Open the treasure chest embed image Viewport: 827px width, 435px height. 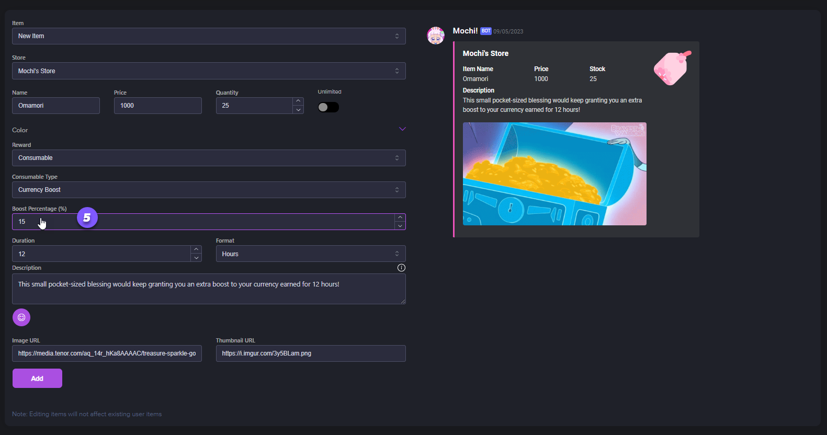point(554,174)
